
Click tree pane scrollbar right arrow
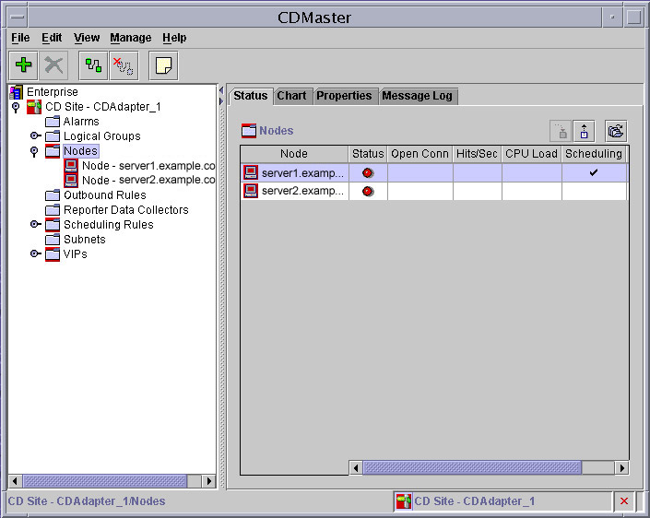[x=209, y=481]
